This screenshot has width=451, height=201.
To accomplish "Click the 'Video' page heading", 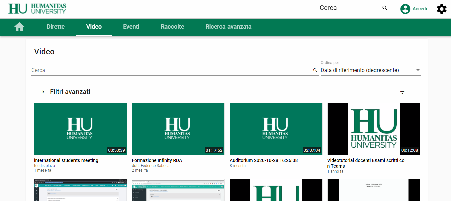I will click(44, 52).
